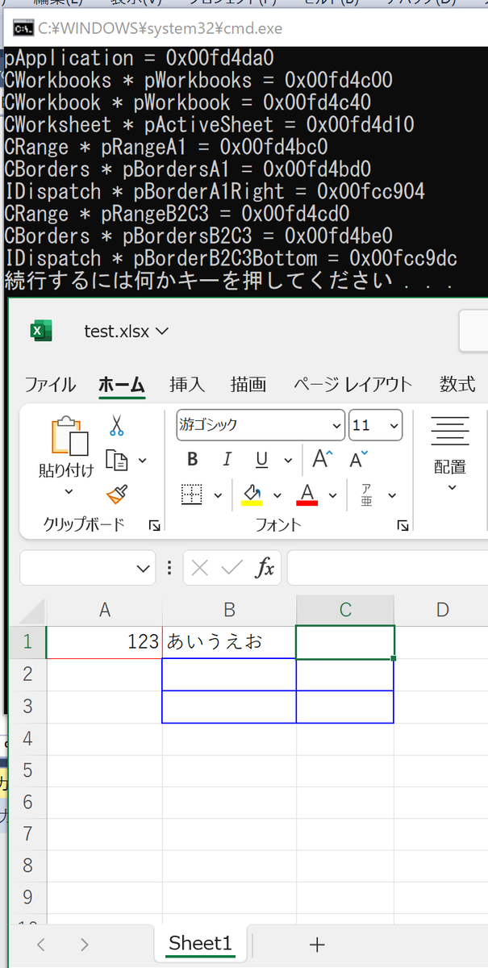
Task: Increase font size with the large A icon
Action: [323, 460]
